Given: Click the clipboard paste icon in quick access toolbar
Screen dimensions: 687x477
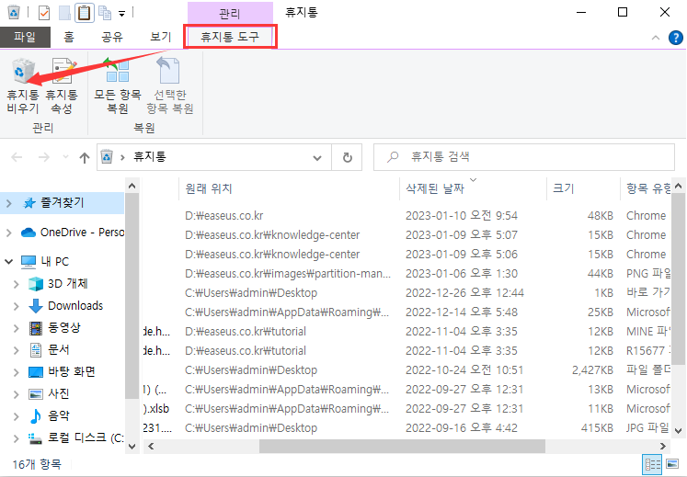Looking at the screenshot, I should pos(84,13).
